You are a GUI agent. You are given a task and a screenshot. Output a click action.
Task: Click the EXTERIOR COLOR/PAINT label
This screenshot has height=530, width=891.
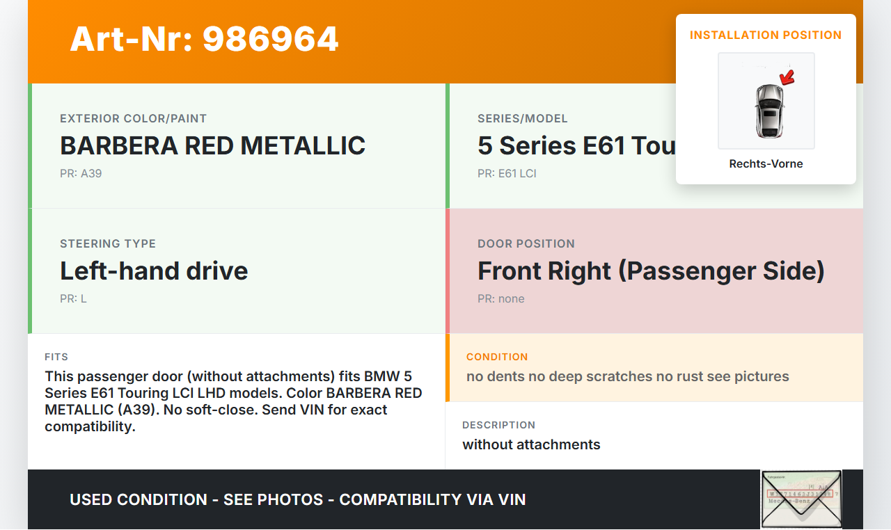click(x=133, y=118)
